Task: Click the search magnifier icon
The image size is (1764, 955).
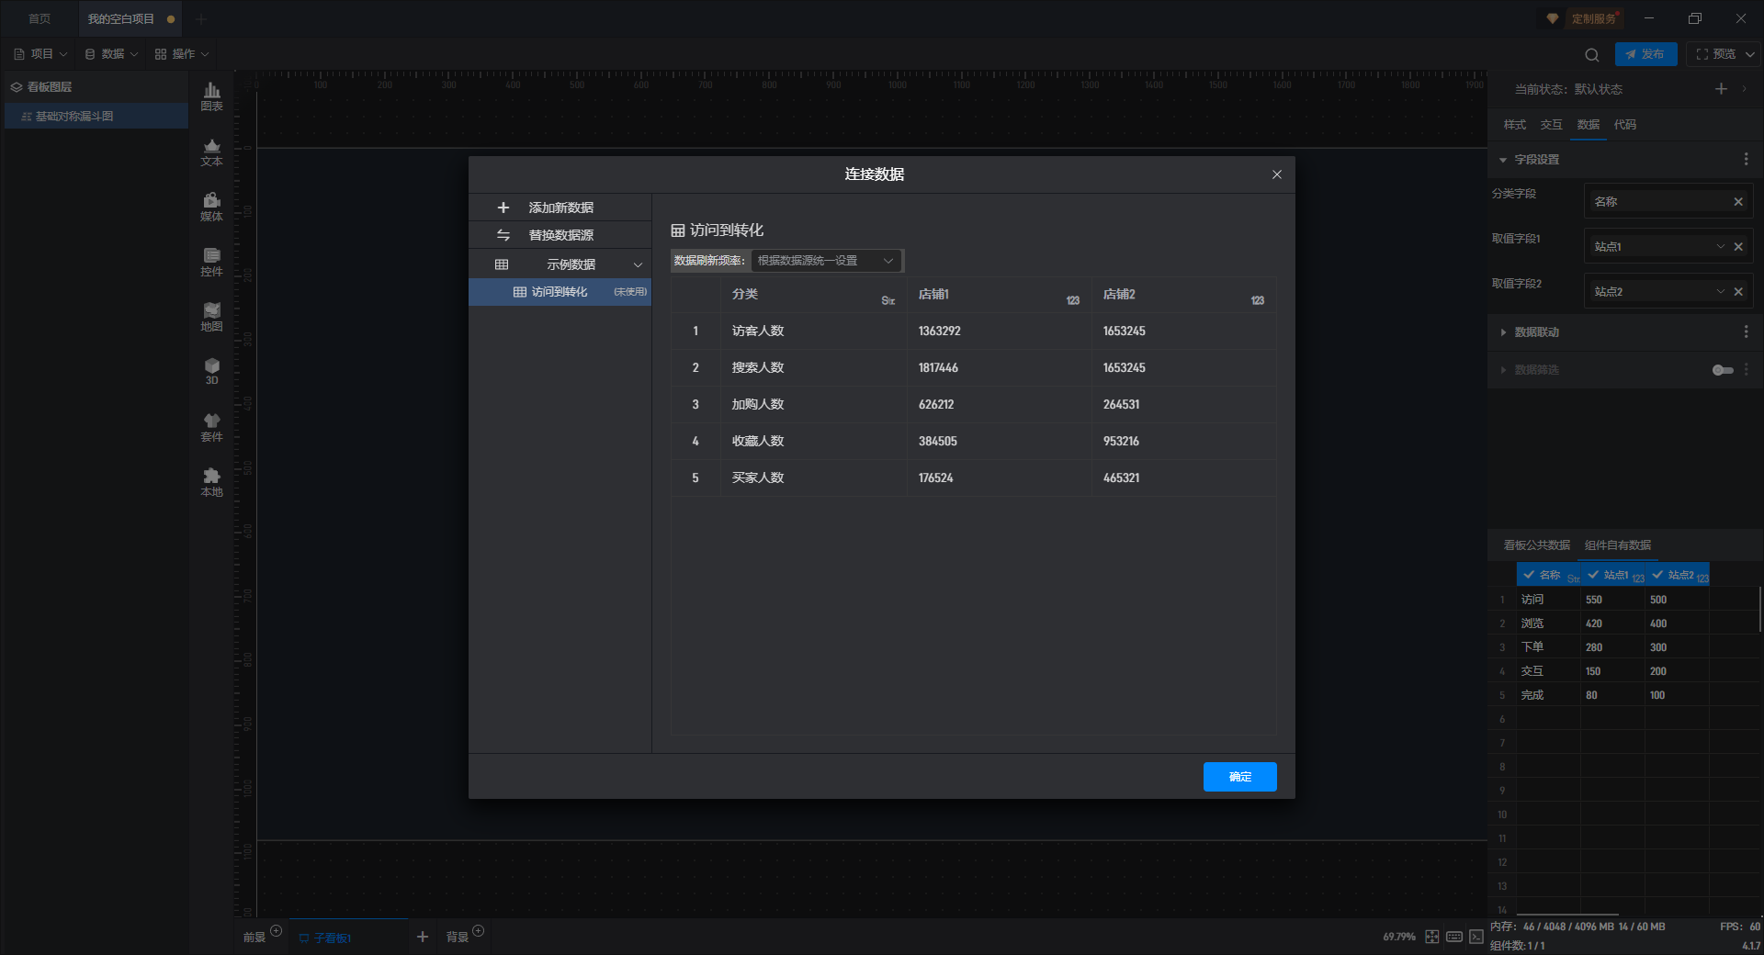Action: point(1591,54)
